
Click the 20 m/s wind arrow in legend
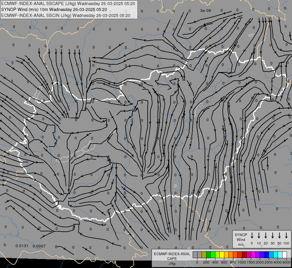(266, 236)
